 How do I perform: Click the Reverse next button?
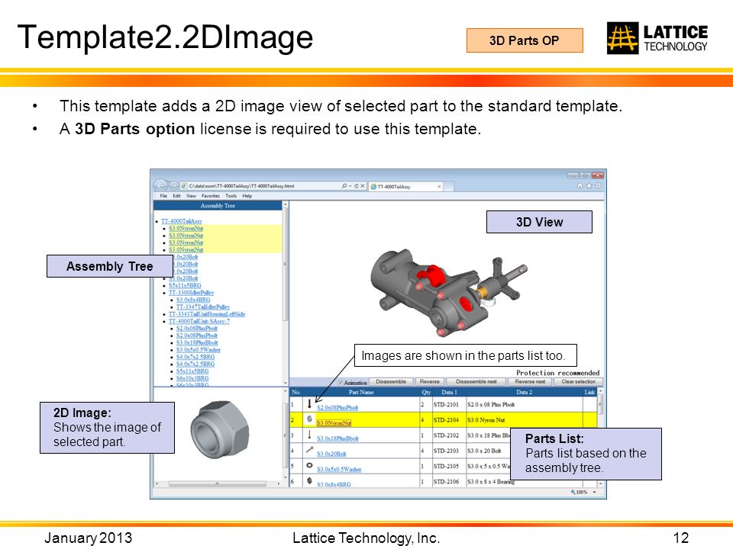[x=530, y=382]
